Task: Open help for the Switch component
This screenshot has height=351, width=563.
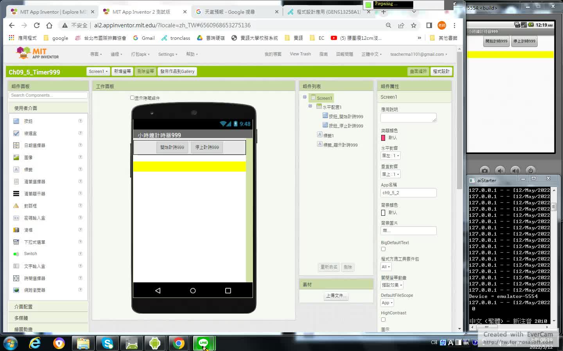Action: (x=80, y=253)
